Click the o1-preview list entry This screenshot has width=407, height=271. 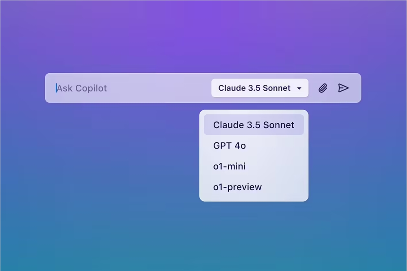(x=254, y=187)
